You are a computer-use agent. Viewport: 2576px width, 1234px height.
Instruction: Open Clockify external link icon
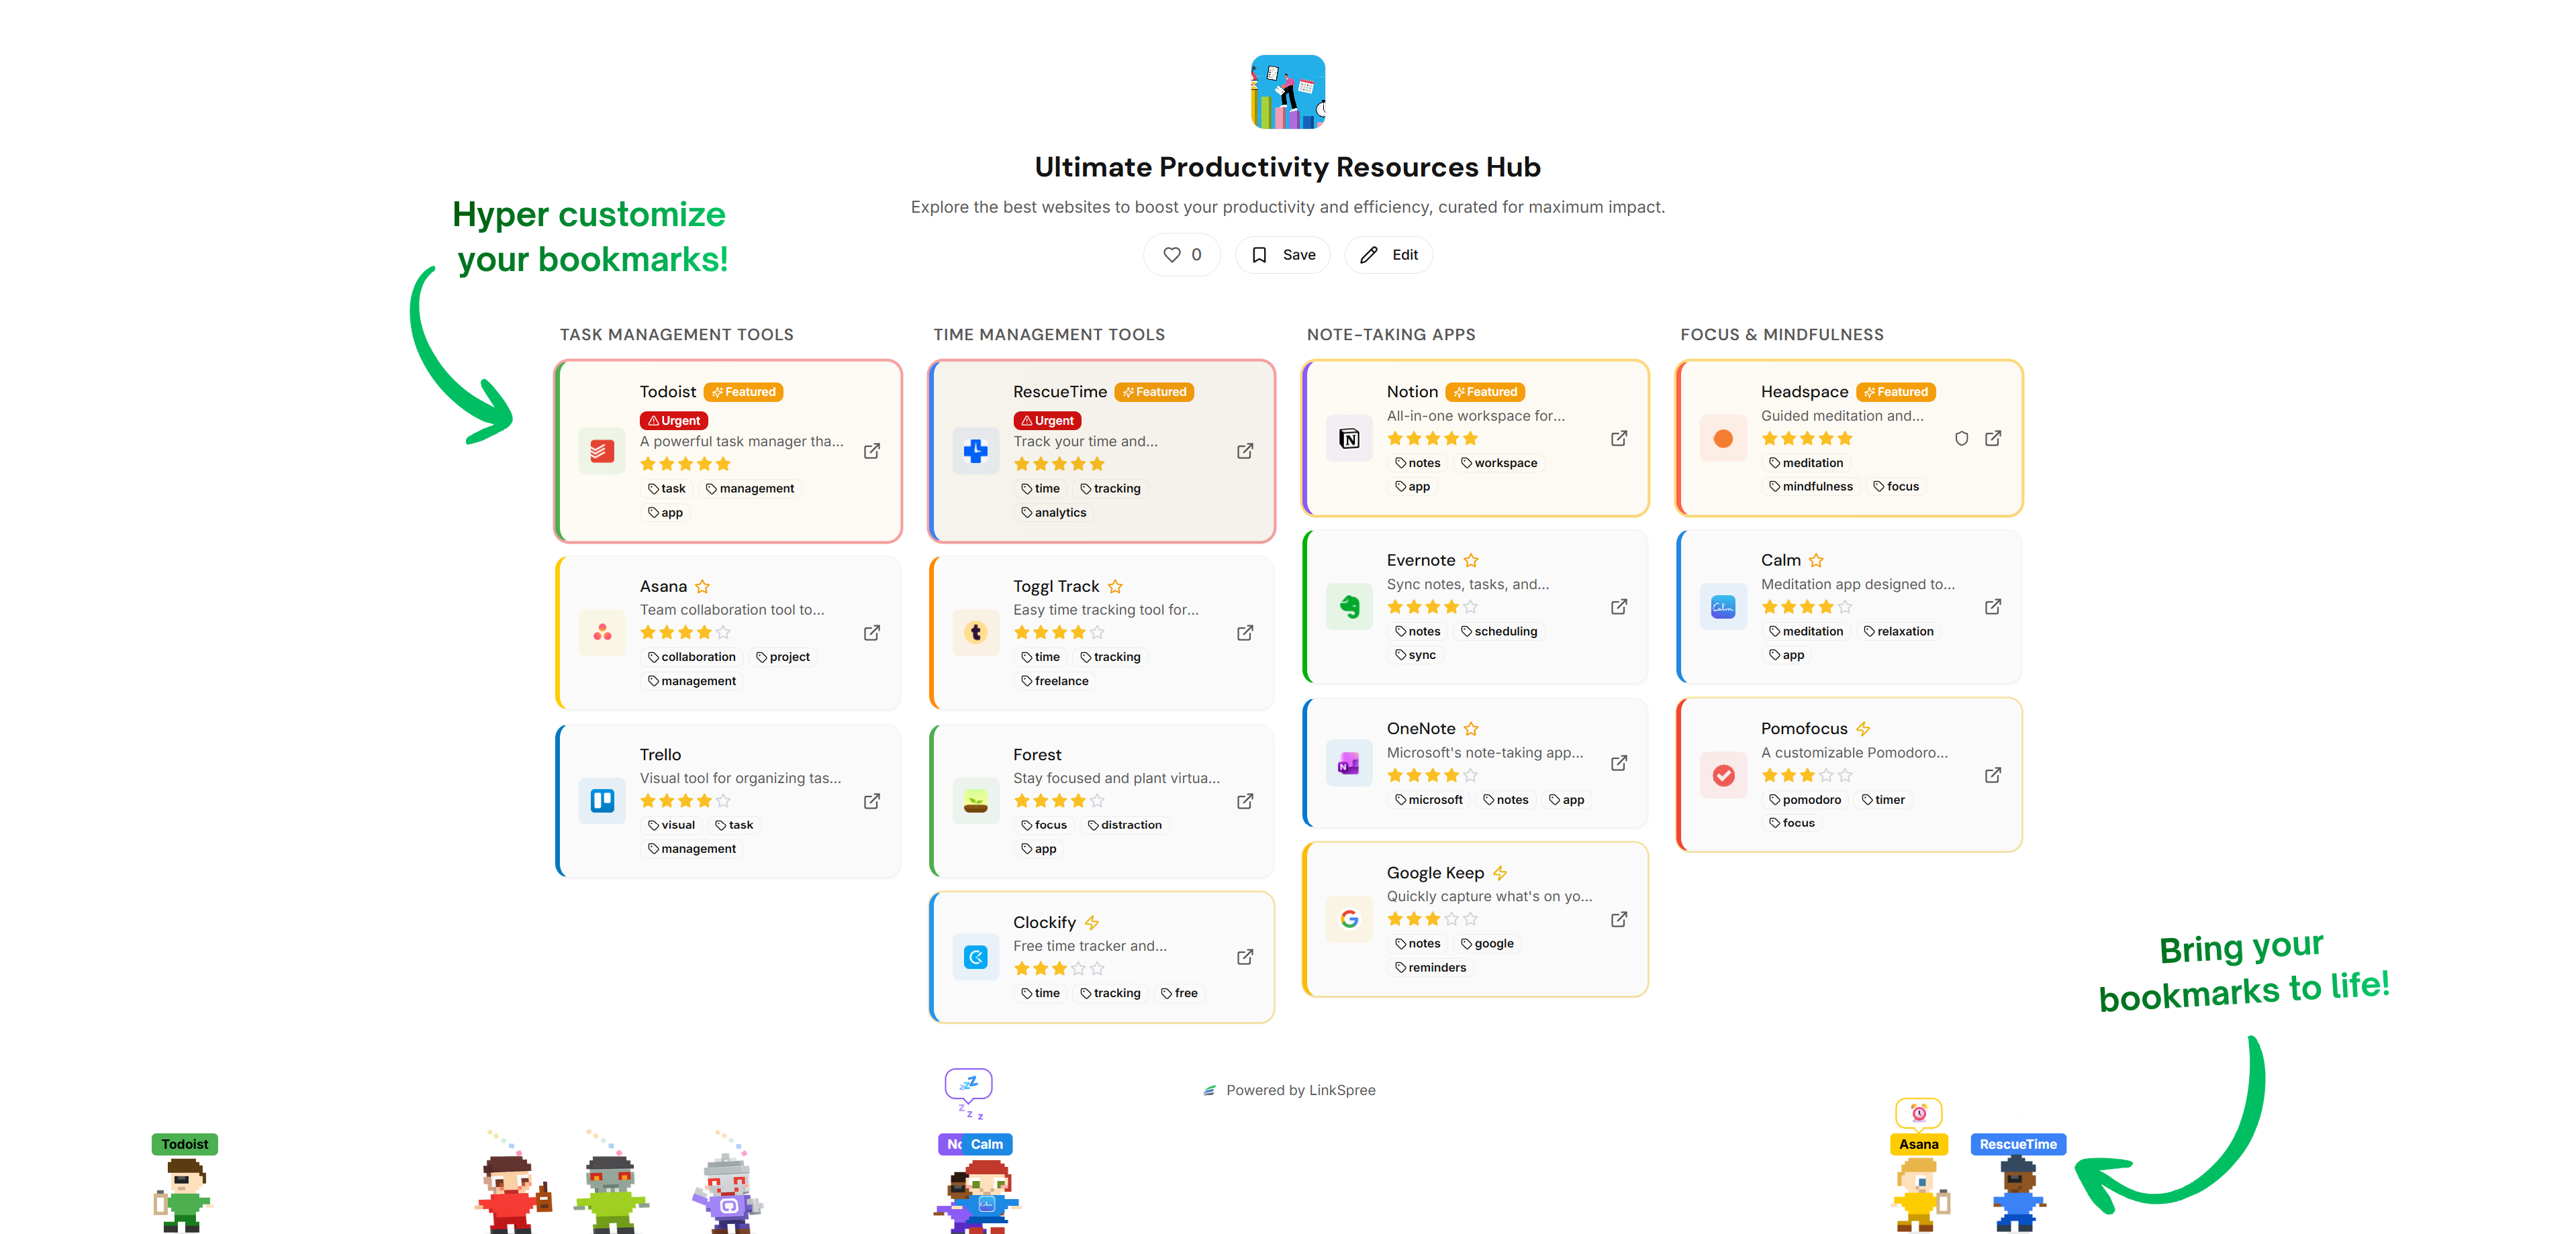click(x=1244, y=958)
